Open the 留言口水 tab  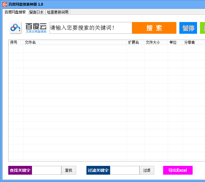click(36, 12)
